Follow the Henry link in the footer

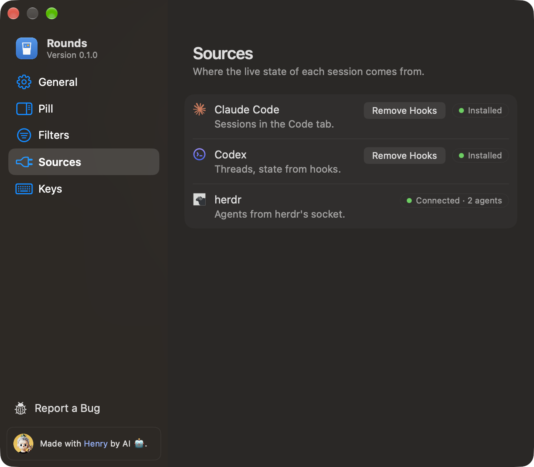[96, 444]
